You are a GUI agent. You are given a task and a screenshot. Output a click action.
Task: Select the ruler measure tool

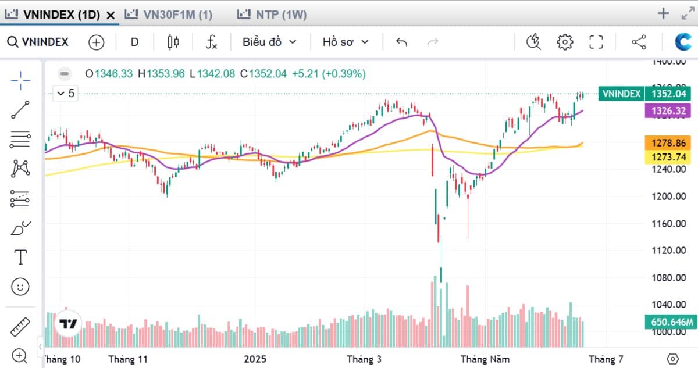pos(20,327)
